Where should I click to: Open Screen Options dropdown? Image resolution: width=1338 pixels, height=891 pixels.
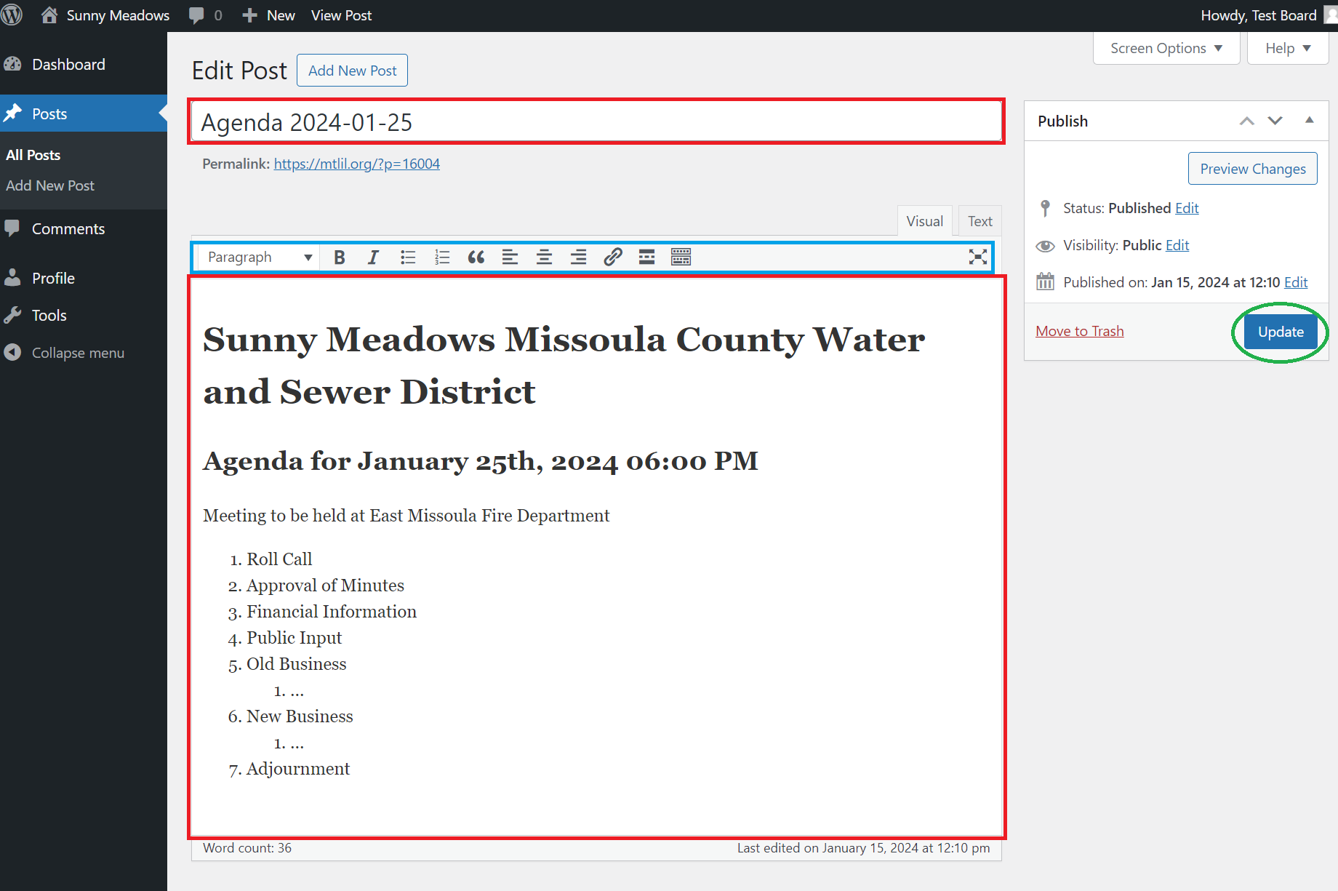1166,48
